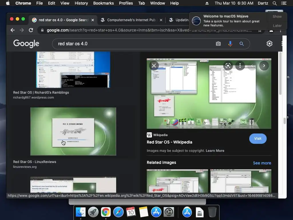Open the File menu

pyautogui.click(x=39, y=3)
